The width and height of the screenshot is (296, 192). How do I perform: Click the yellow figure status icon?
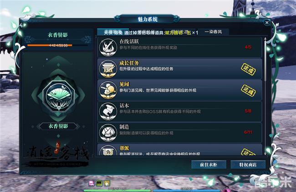tap(107, 183)
